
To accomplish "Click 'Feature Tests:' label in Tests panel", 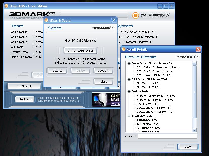I will click(20, 52).
